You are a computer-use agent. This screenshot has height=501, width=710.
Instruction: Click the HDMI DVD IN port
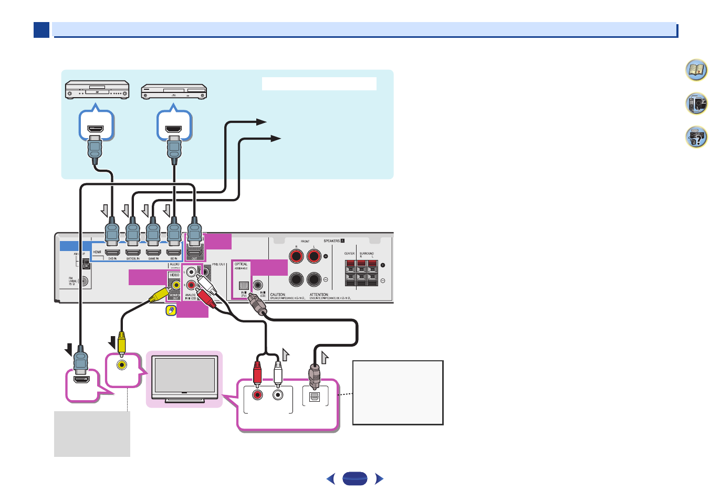click(x=112, y=253)
